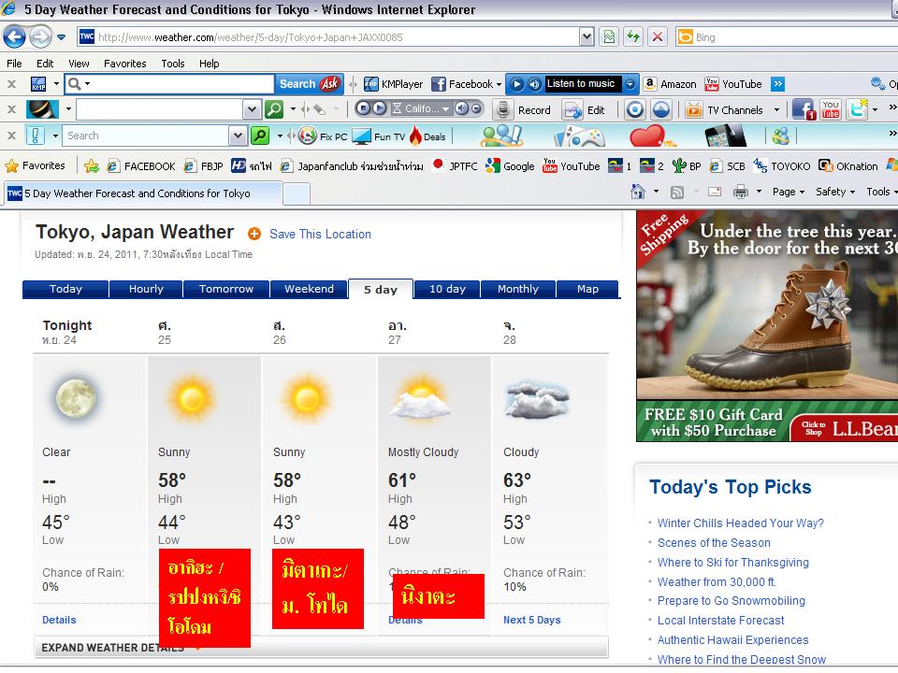Image resolution: width=898 pixels, height=673 pixels.
Task: Open the Listen to music station dropdown
Action: pyautogui.click(x=630, y=84)
